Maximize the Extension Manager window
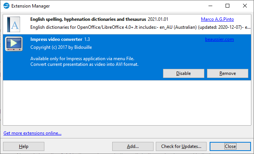This screenshot has width=254, height=154. coord(227,6)
